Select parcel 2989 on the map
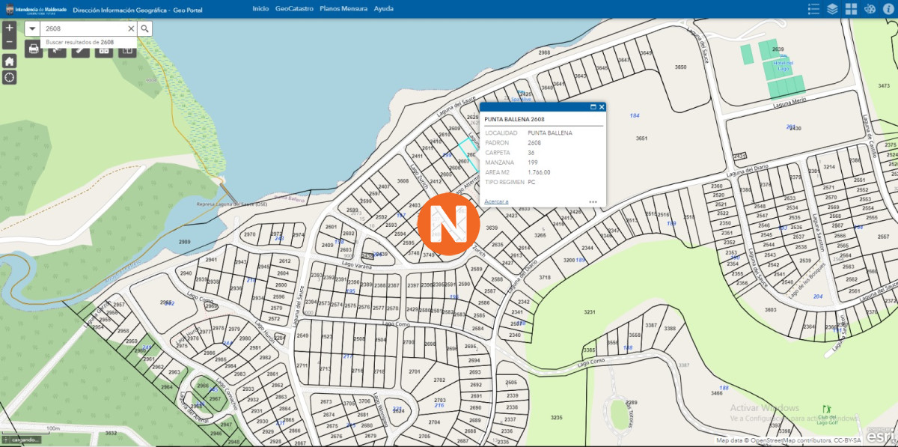This screenshot has width=898, height=447. tap(184, 241)
